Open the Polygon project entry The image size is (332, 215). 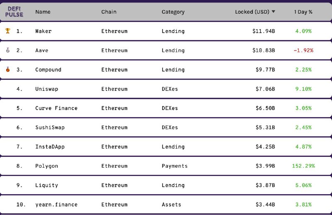point(46,166)
